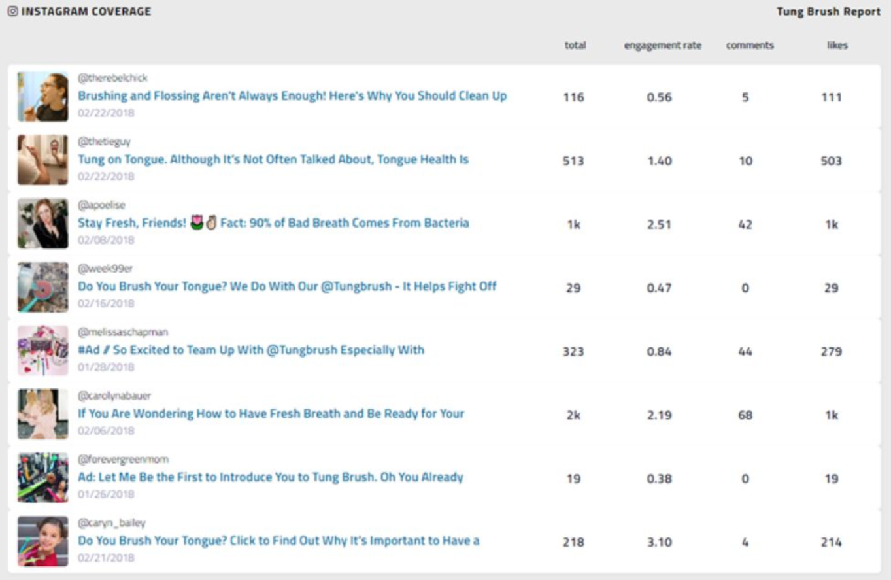This screenshot has height=580, width=891.
Task: Click the date 02/06/2018
Action: 106,430
